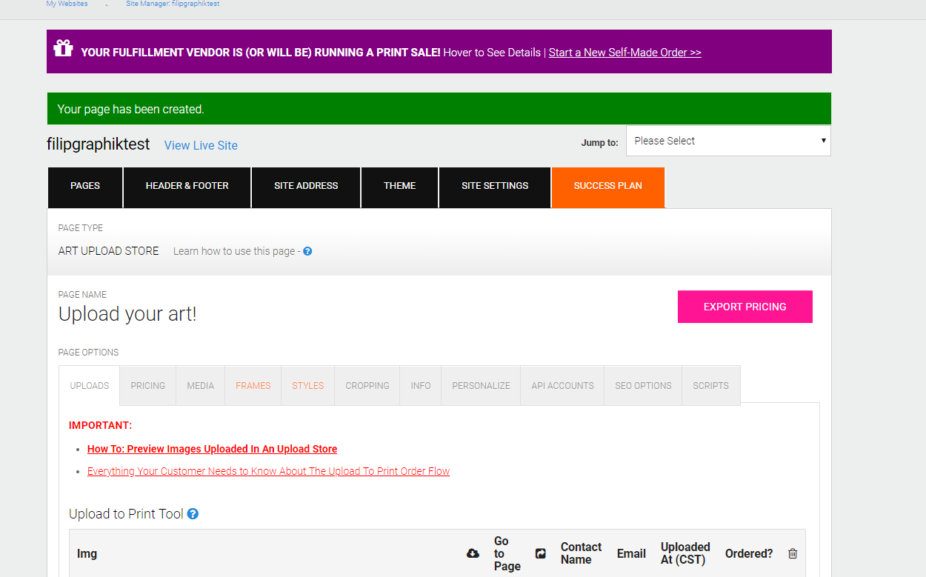This screenshot has height=577, width=926.
Task: Switch to the Theme tab
Action: [399, 186]
